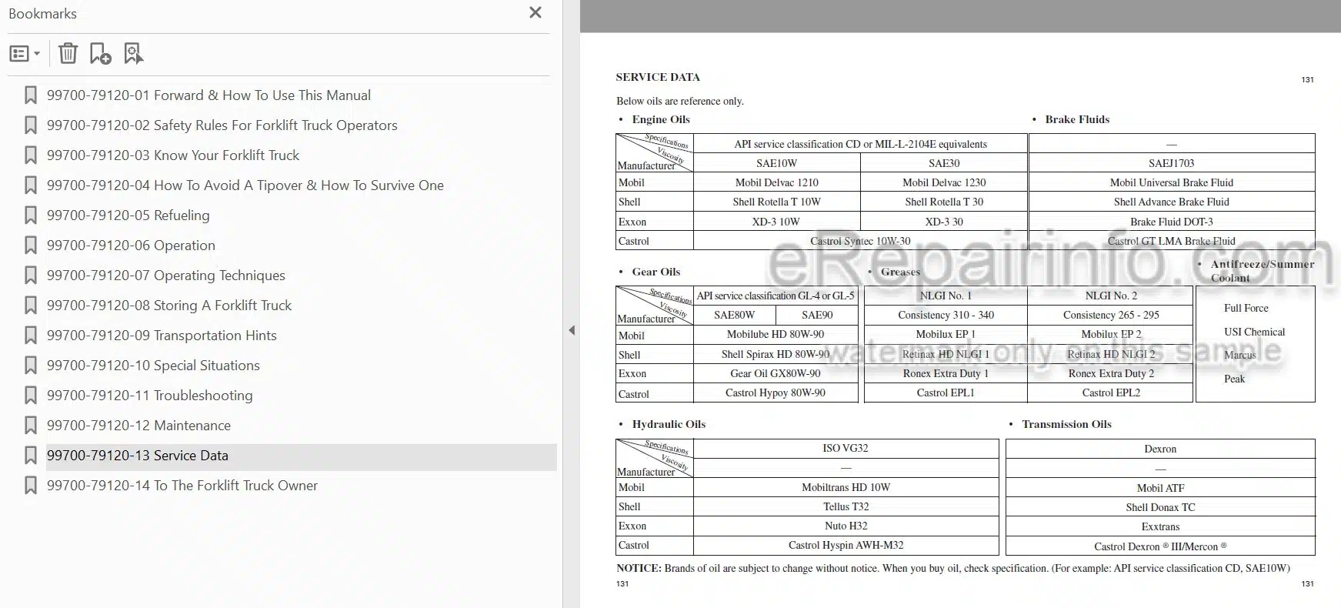Click bookmark icon beside 14 Forklift Truck Owner
1341x608 pixels.
coord(31,486)
